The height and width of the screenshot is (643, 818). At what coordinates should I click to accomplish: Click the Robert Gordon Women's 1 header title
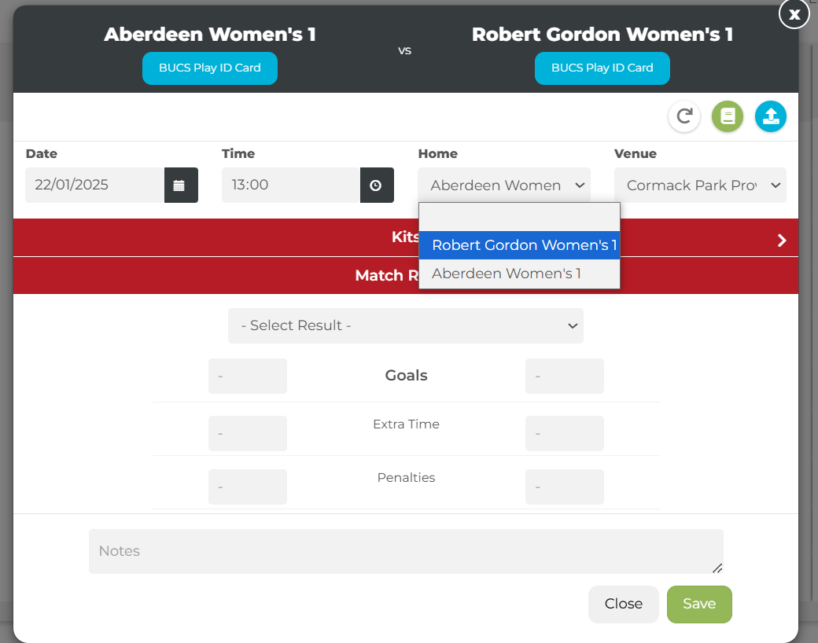pos(602,35)
